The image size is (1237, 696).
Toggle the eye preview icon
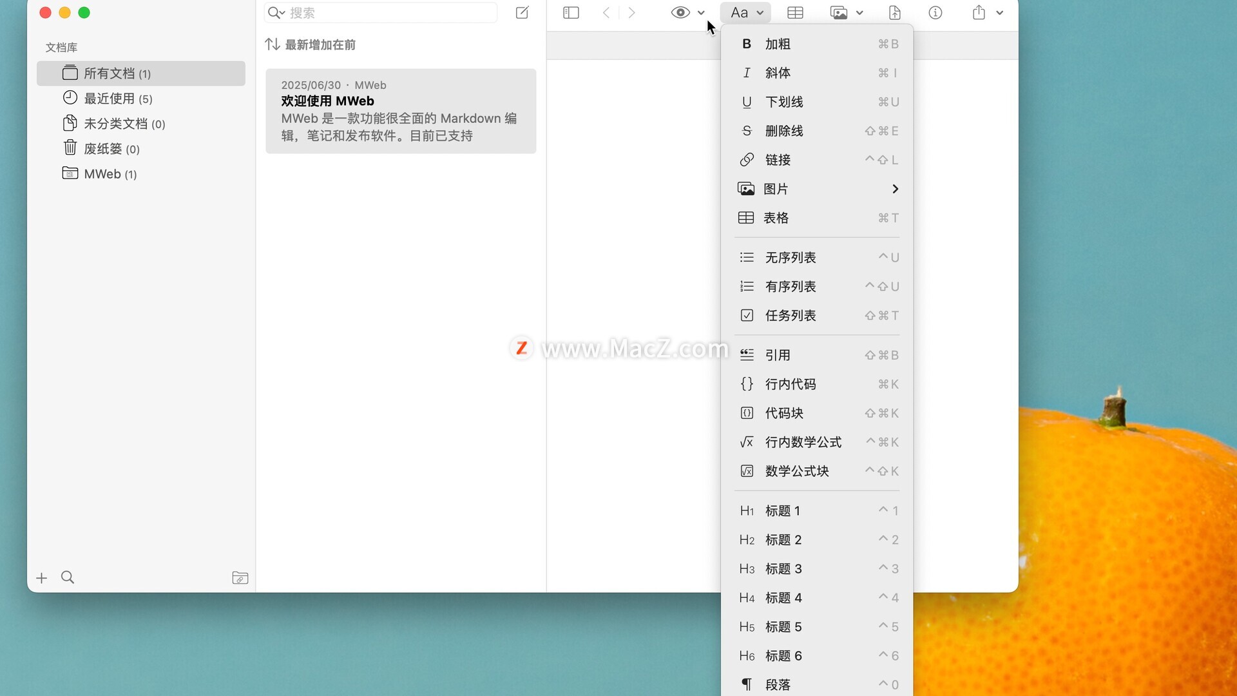click(x=680, y=12)
